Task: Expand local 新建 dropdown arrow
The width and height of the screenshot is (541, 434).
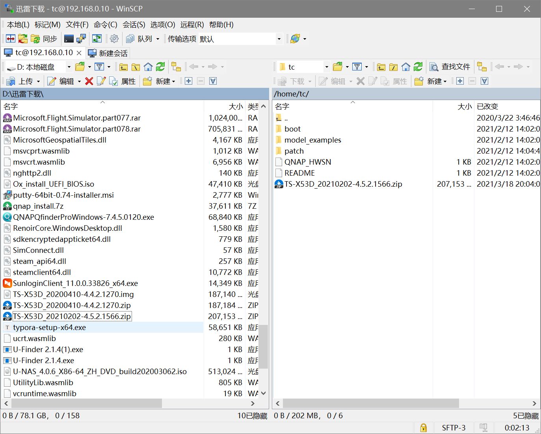Action: coord(173,81)
